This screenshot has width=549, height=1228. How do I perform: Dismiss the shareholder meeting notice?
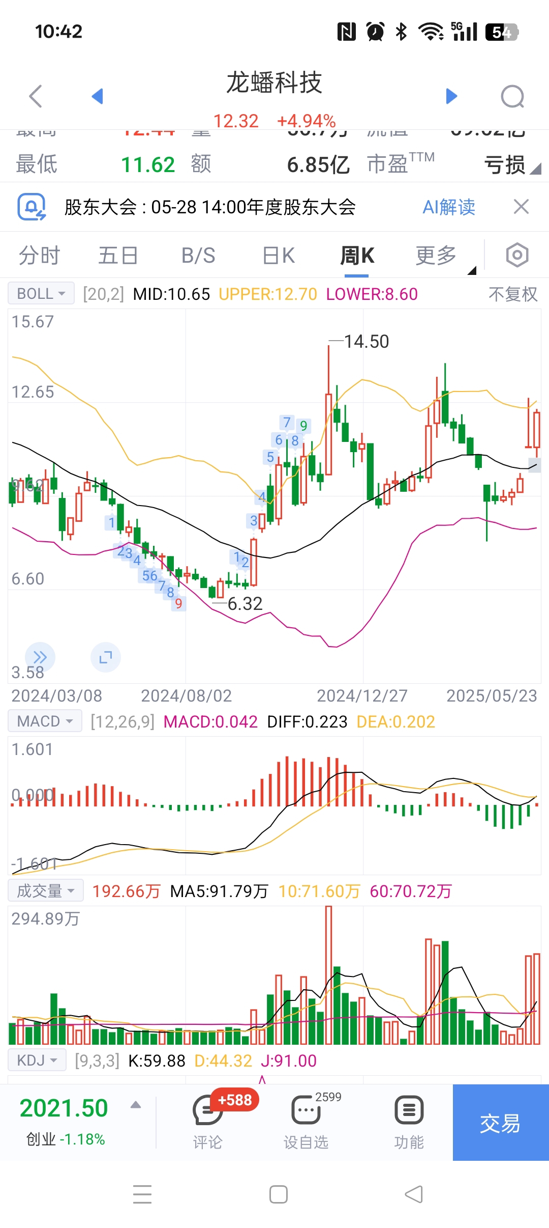[521, 207]
